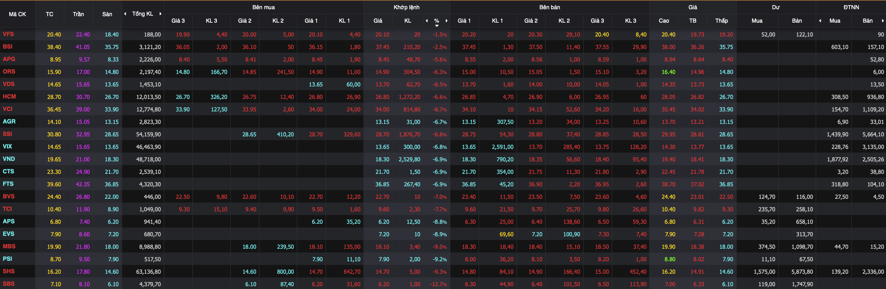Click VCI ceiling price 39.00
Viewport: 886px width, 289px height.
(83, 110)
